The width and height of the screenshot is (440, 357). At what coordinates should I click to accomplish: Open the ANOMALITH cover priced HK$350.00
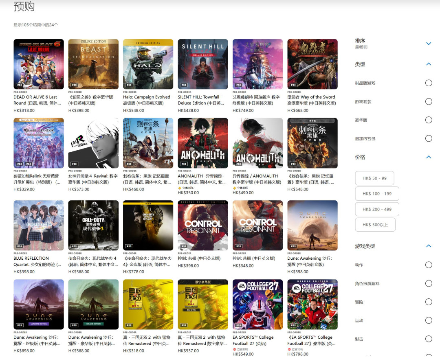click(203, 143)
